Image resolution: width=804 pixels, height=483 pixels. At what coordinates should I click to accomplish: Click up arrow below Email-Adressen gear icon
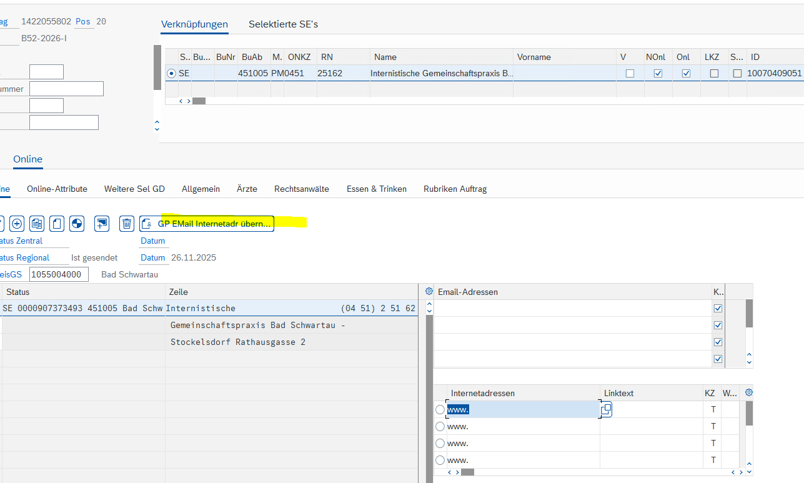point(429,304)
